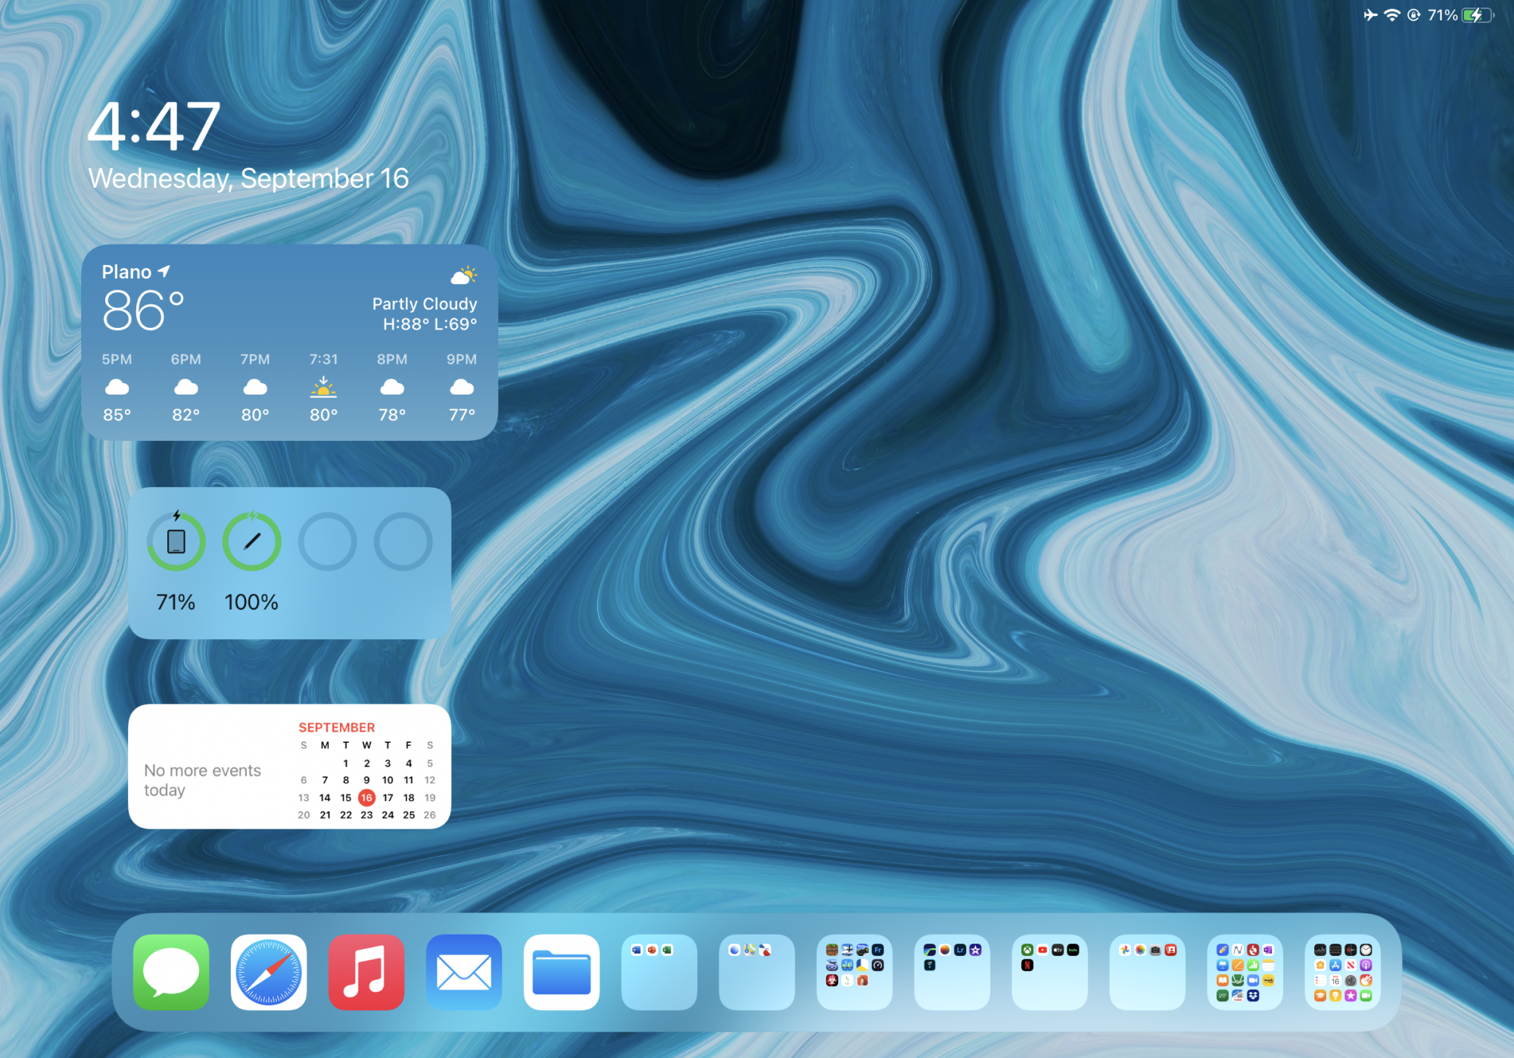Open the folder with Lightroom and iMovie

click(x=952, y=972)
